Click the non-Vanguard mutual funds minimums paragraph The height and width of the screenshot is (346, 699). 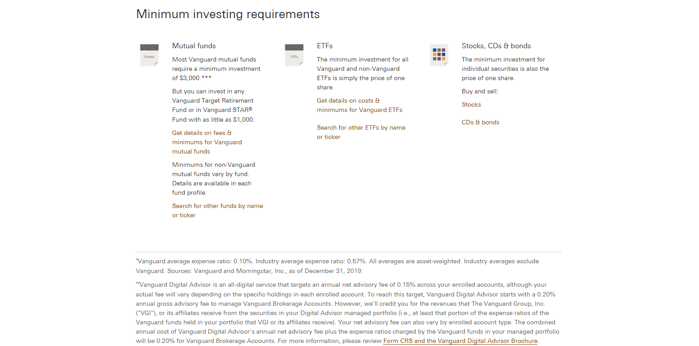pos(214,179)
